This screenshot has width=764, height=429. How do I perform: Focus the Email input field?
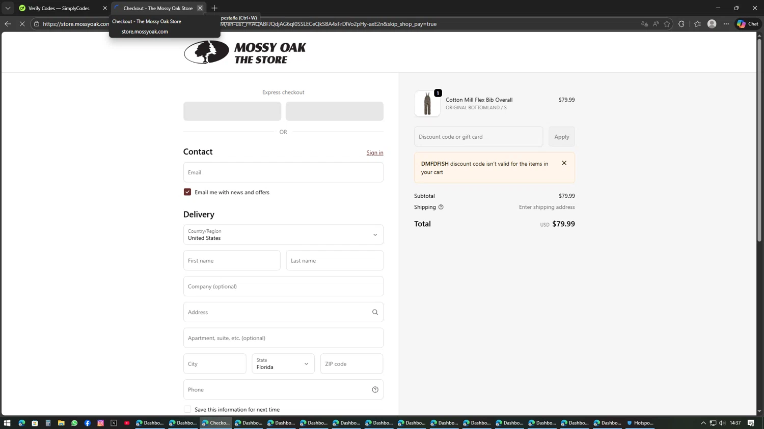(283, 172)
